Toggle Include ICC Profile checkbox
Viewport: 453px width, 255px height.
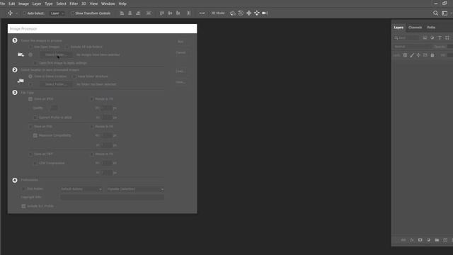pos(23,206)
